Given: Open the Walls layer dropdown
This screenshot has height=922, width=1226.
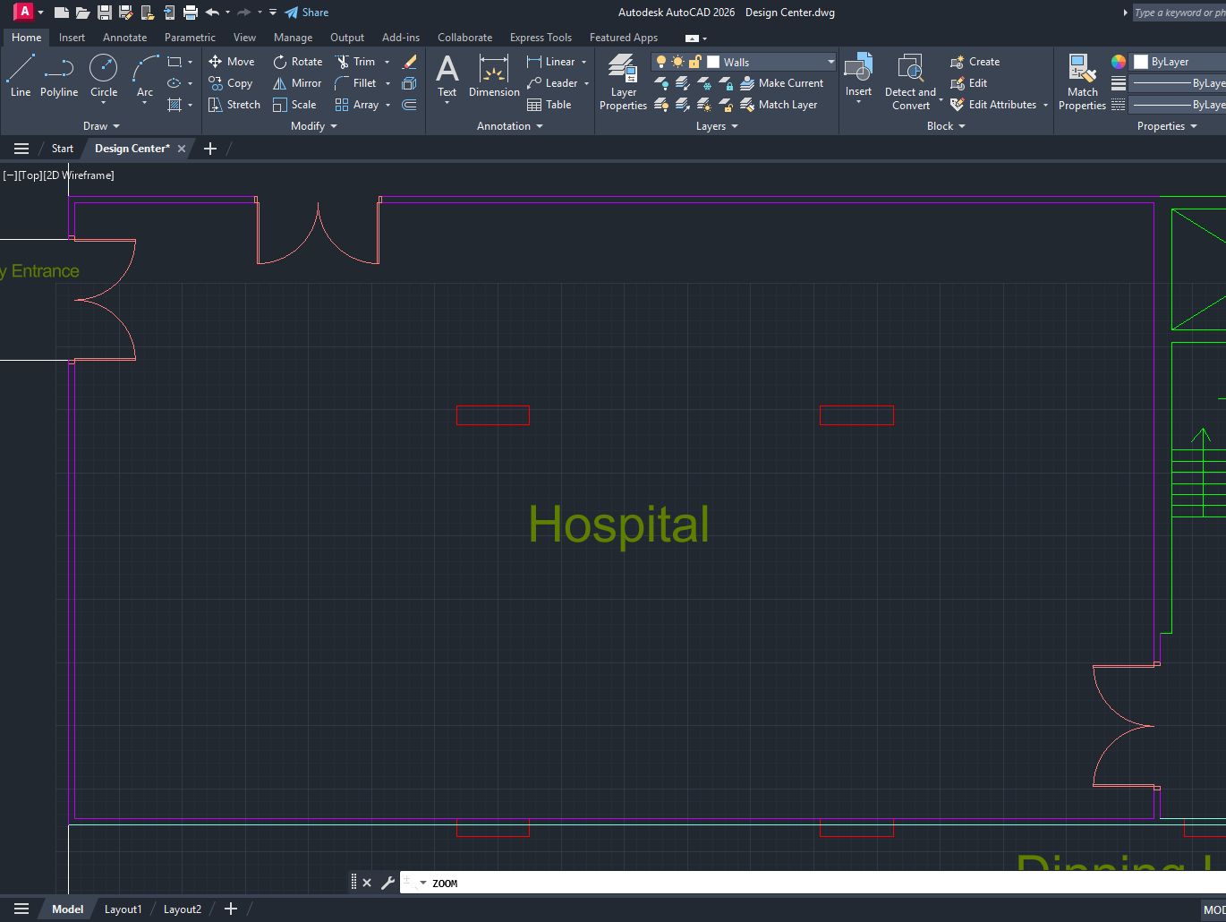Looking at the screenshot, I should coord(830,62).
